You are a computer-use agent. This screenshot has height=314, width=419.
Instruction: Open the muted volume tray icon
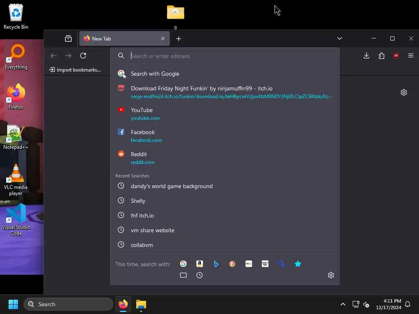click(x=366, y=304)
